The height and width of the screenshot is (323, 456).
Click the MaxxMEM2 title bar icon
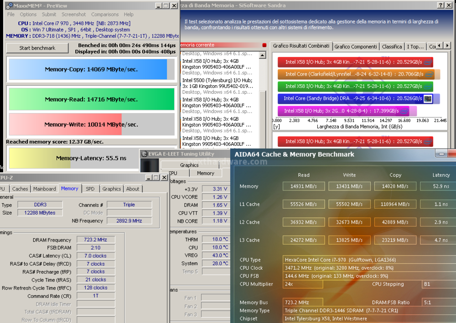(x=9, y=6)
